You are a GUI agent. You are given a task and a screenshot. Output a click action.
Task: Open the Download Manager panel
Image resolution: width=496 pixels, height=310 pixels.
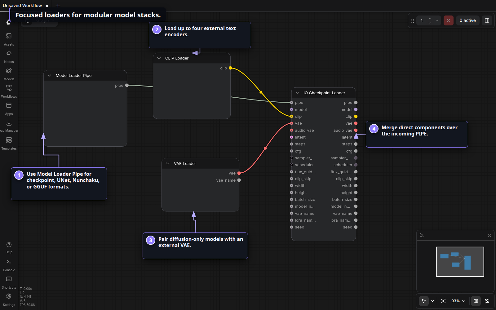pos(9,126)
